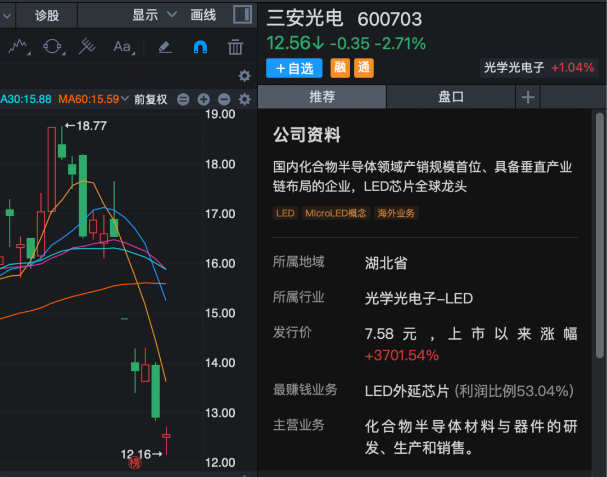Image resolution: width=607 pixels, height=477 pixels.
Task: Zoom in the K-line chart with plus icon
Action: 202,99
